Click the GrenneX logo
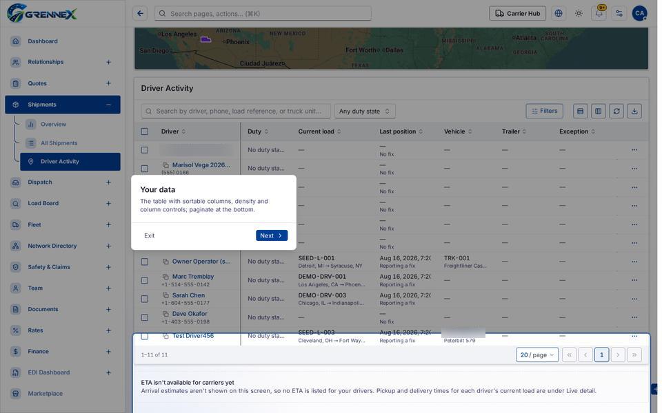The height and width of the screenshot is (413, 662). 42,13
